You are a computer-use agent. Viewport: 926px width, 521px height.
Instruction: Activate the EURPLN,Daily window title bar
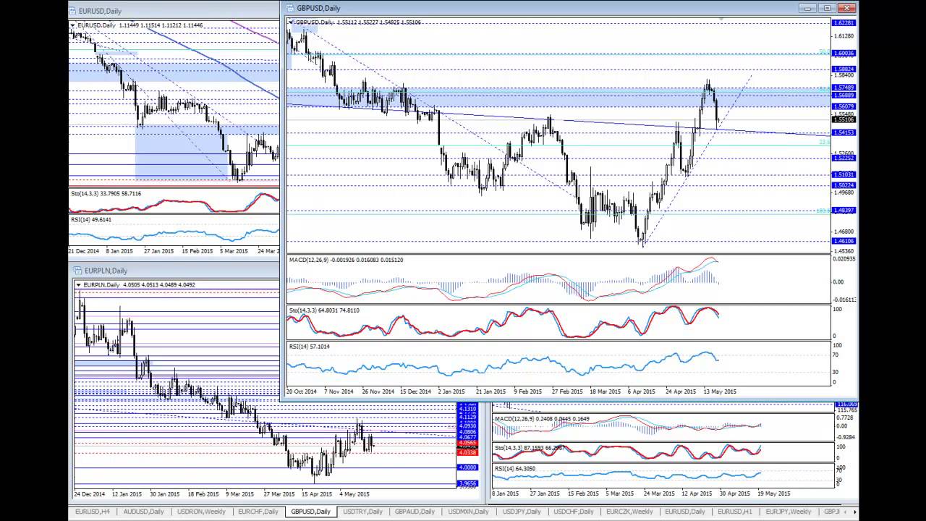tap(177, 271)
